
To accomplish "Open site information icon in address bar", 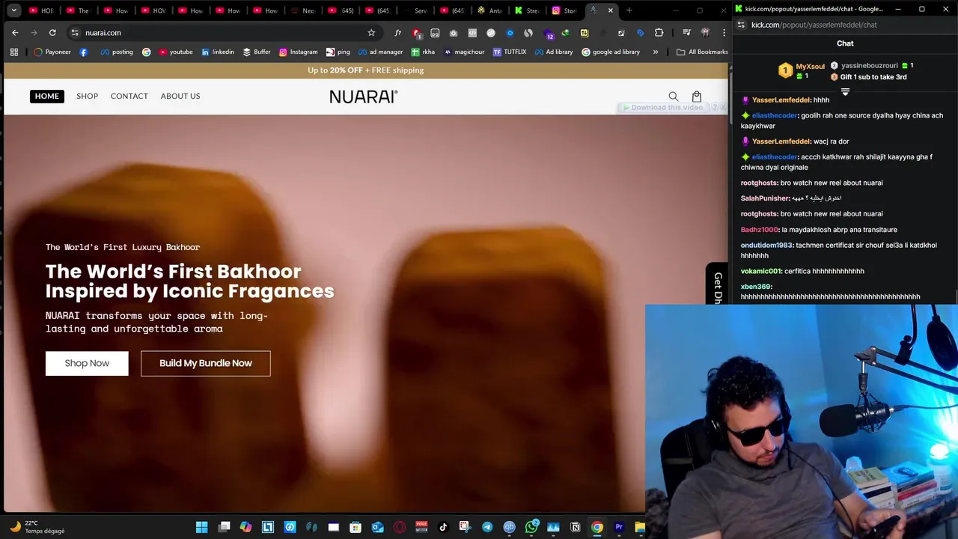I will [x=74, y=33].
